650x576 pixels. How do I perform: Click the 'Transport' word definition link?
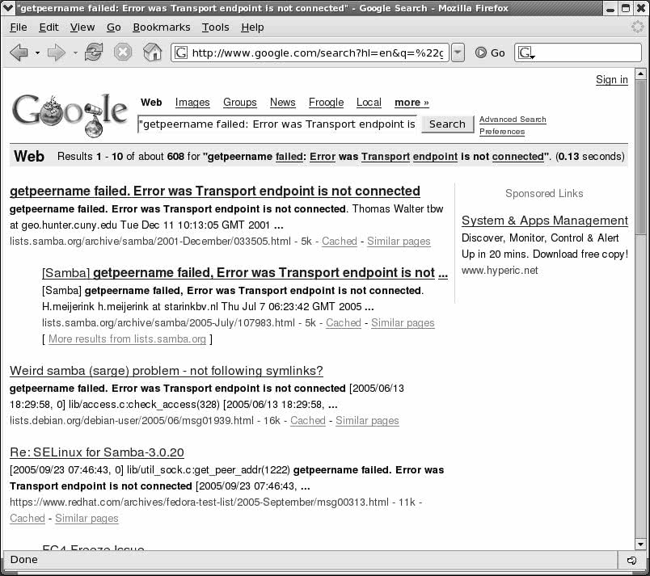(x=386, y=157)
